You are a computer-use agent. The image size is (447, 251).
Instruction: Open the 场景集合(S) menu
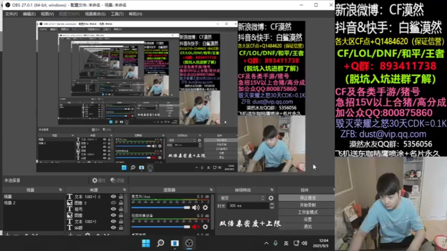click(x=95, y=14)
